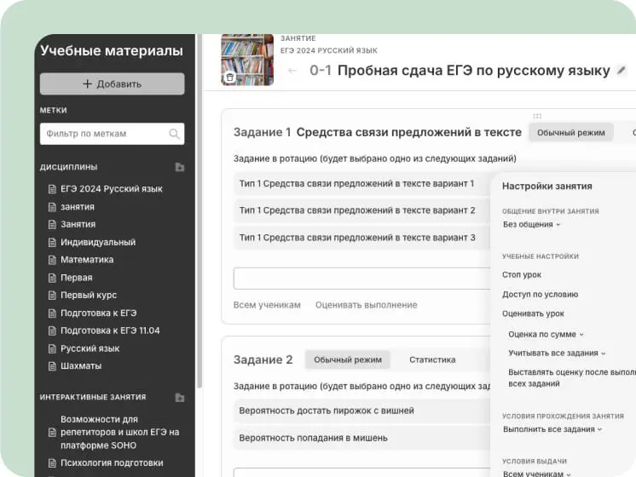Open the Шахматы discipline
Image resolution: width=636 pixels, height=477 pixels.
tap(81, 366)
